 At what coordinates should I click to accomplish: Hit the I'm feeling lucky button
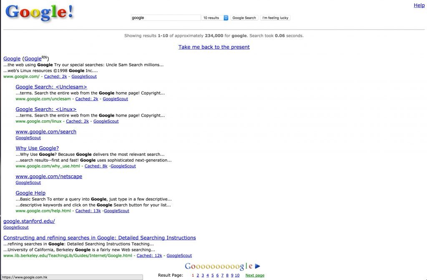coord(275,17)
